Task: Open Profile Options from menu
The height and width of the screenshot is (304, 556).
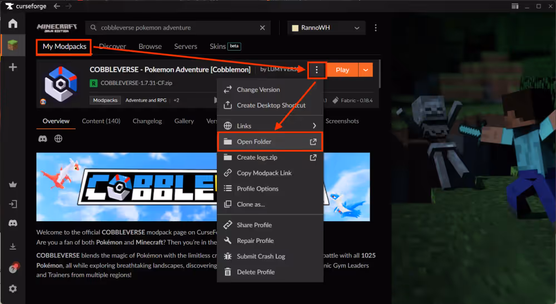Action: (x=270, y=188)
